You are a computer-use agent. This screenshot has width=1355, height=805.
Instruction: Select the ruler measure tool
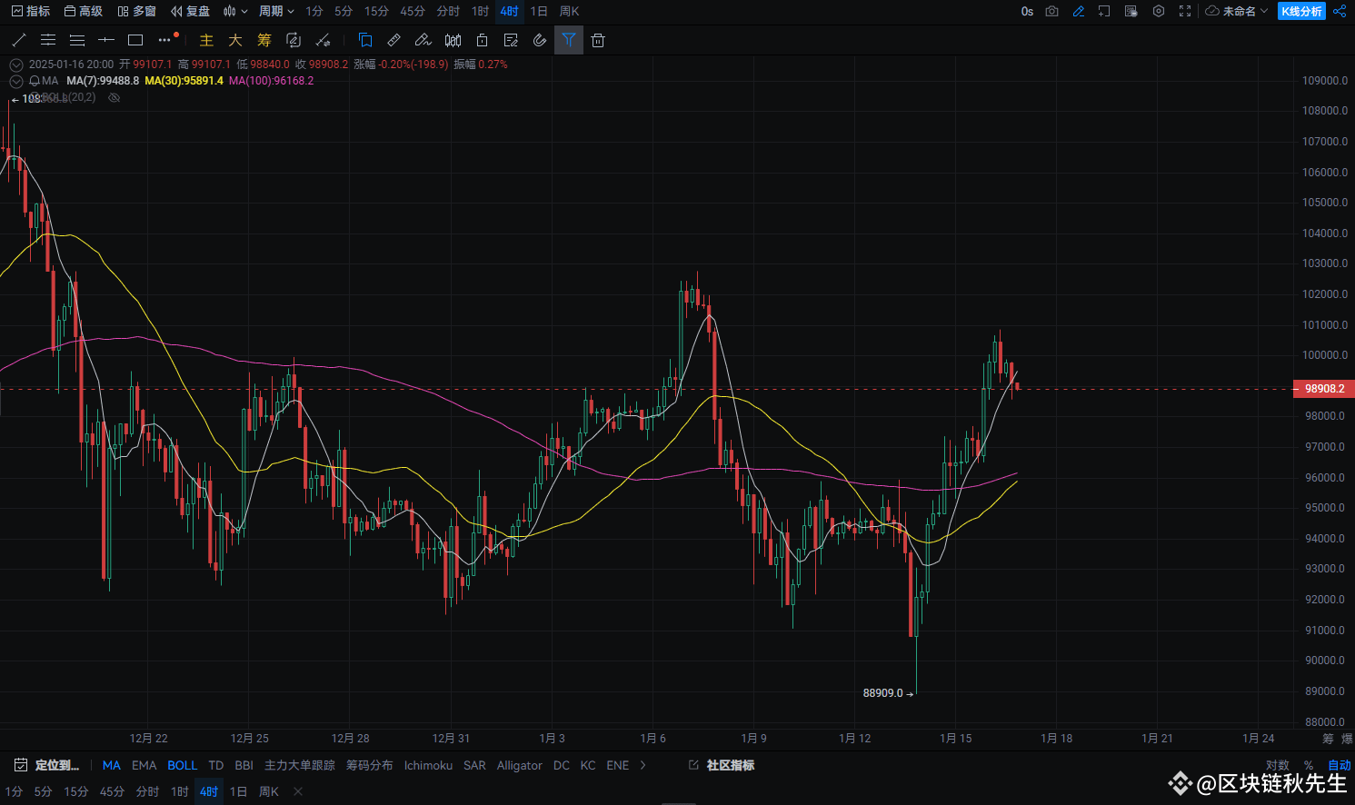click(394, 40)
